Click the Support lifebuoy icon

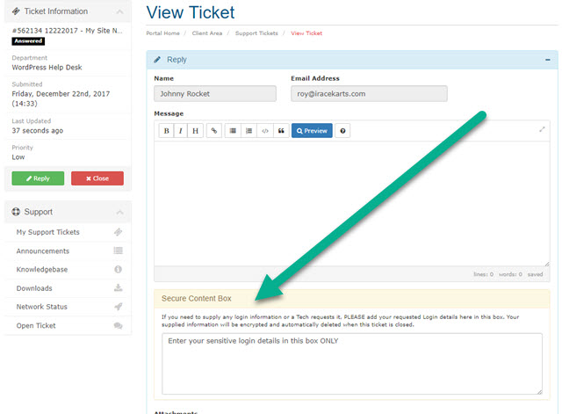(x=16, y=212)
